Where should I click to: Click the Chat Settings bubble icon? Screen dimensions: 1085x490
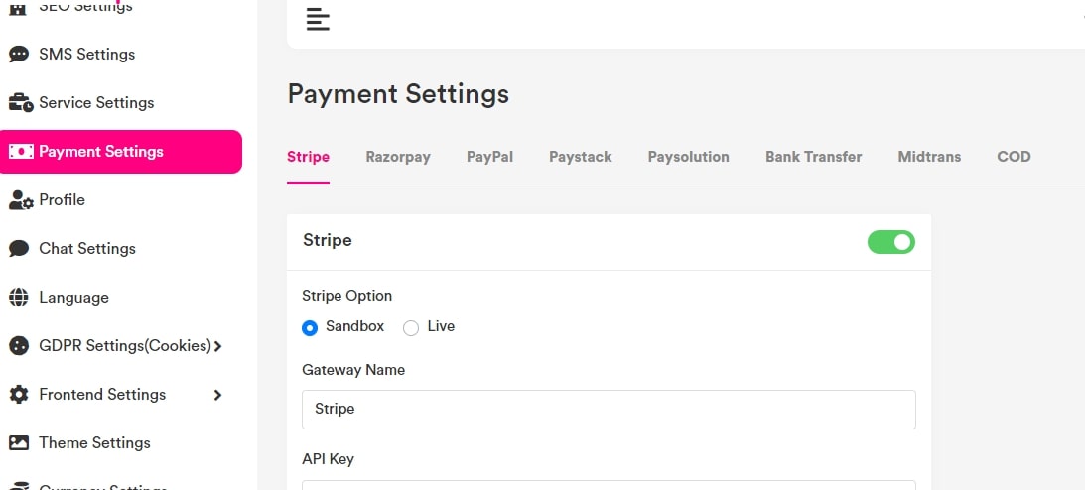click(x=19, y=249)
